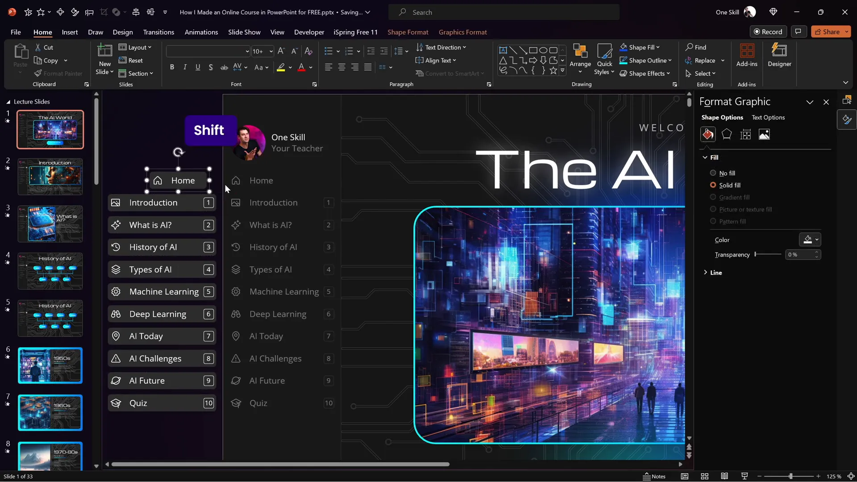Viewport: 857px width, 482px height.
Task: Switch to Text Options tab
Action: (768, 117)
